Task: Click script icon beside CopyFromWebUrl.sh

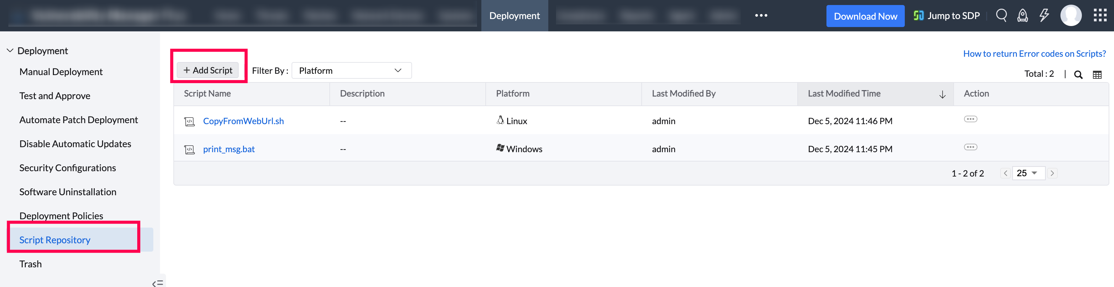Action: (x=189, y=121)
